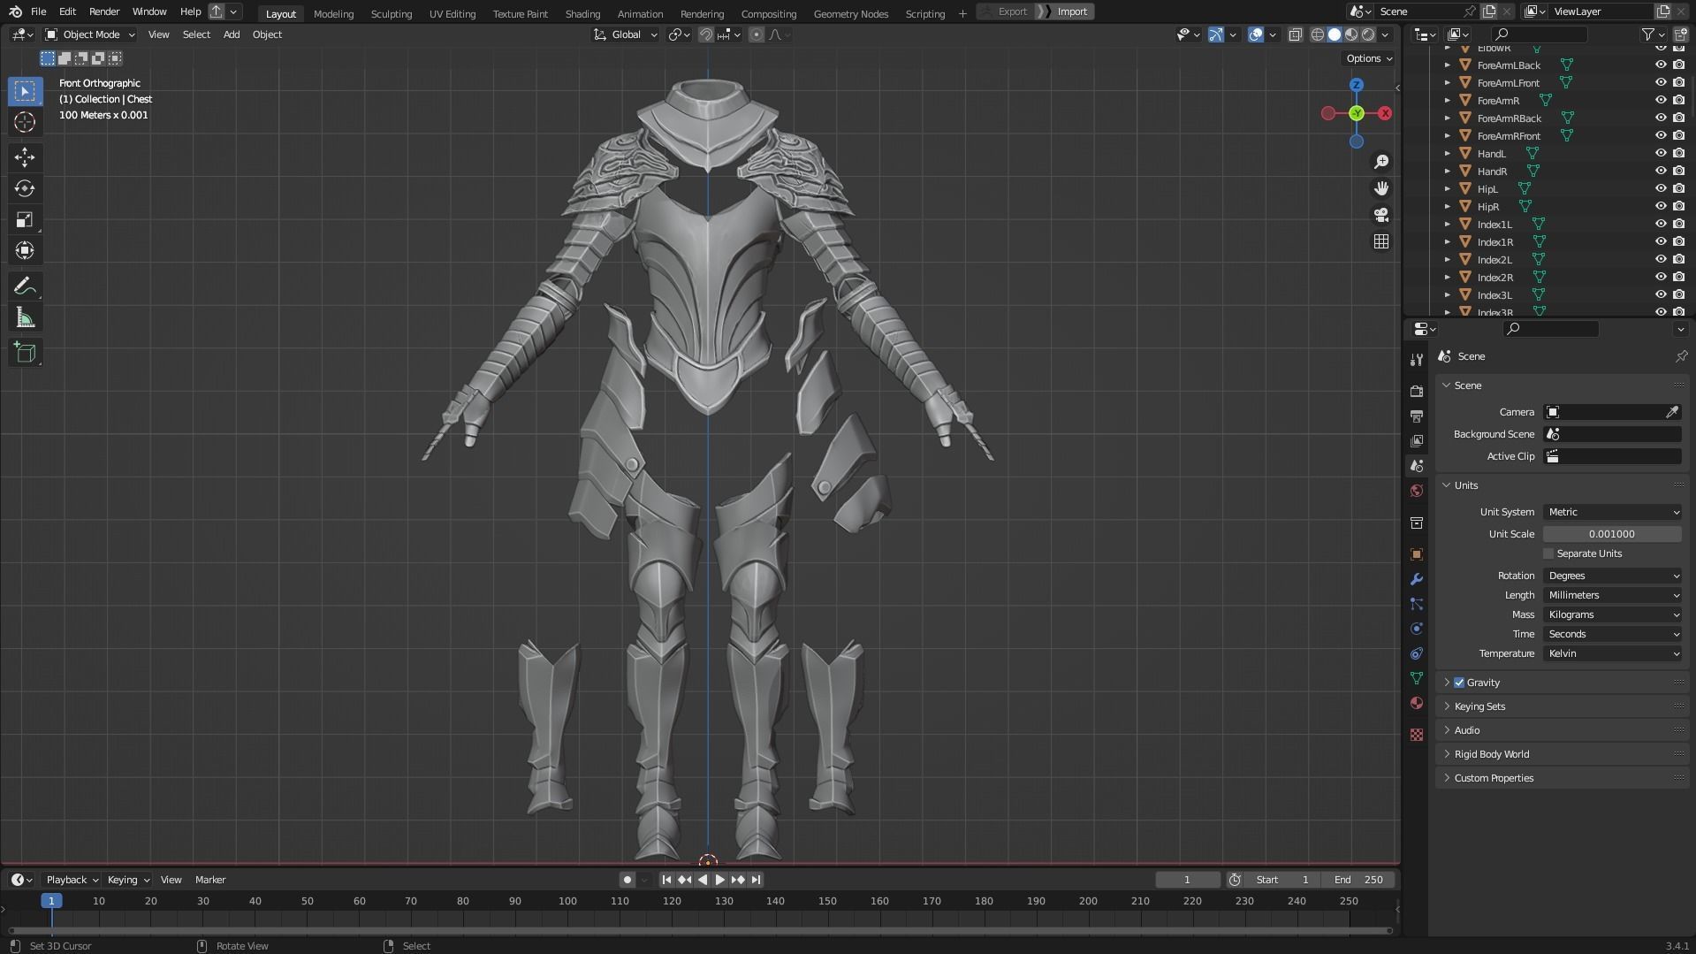
Task: Toggle X-ray mode in the viewport header
Action: [x=1295, y=34]
